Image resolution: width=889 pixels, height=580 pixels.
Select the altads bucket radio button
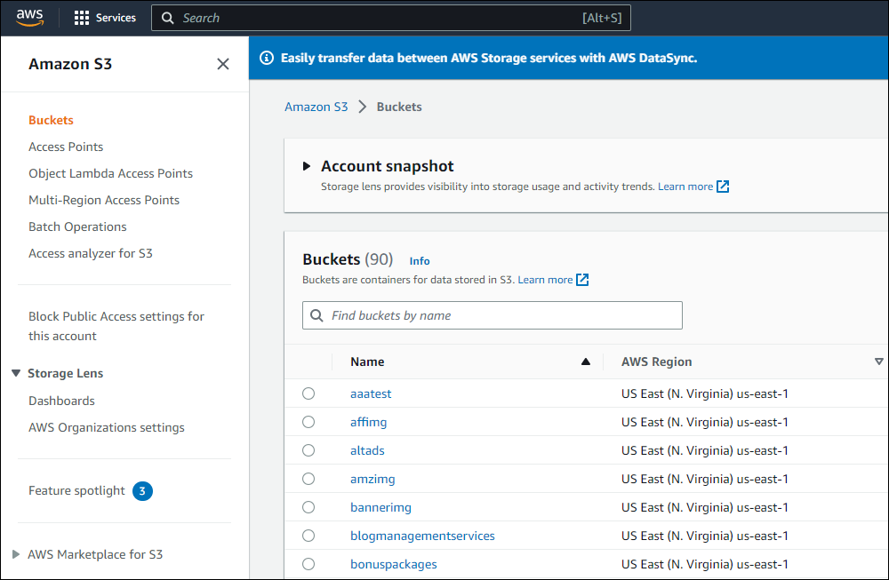tap(308, 450)
